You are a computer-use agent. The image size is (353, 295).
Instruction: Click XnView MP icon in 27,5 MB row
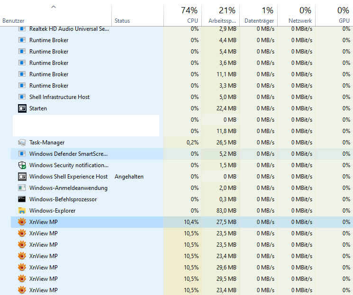point(22,222)
